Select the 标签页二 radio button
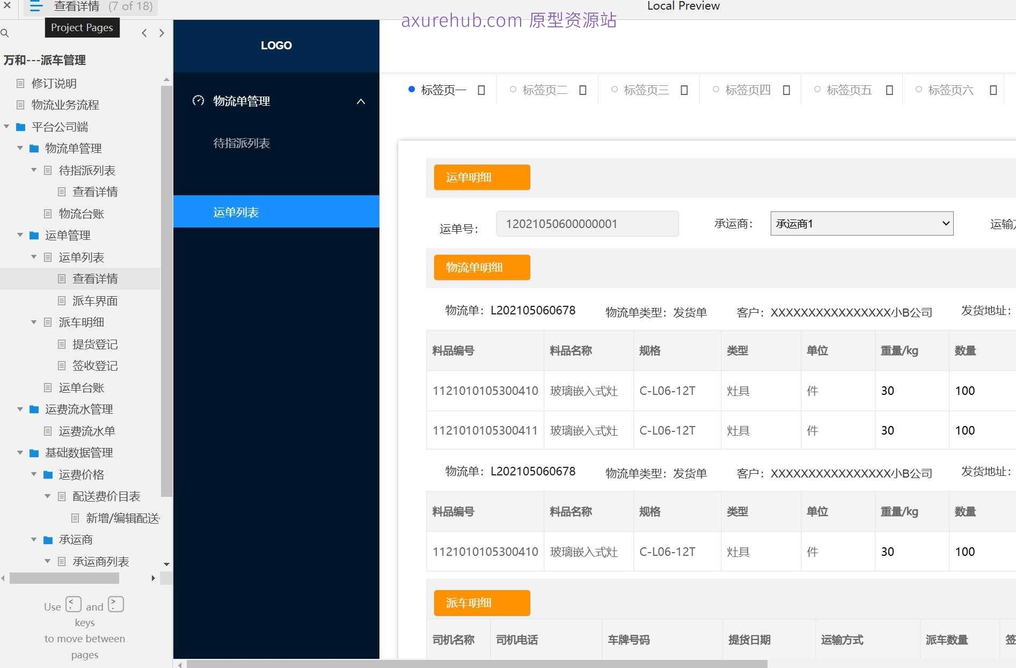1016x668 pixels. (513, 89)
